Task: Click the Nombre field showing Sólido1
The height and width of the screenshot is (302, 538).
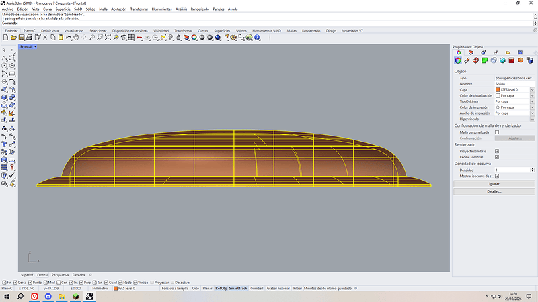Action: pyautogui.click(x=514, y=84)
